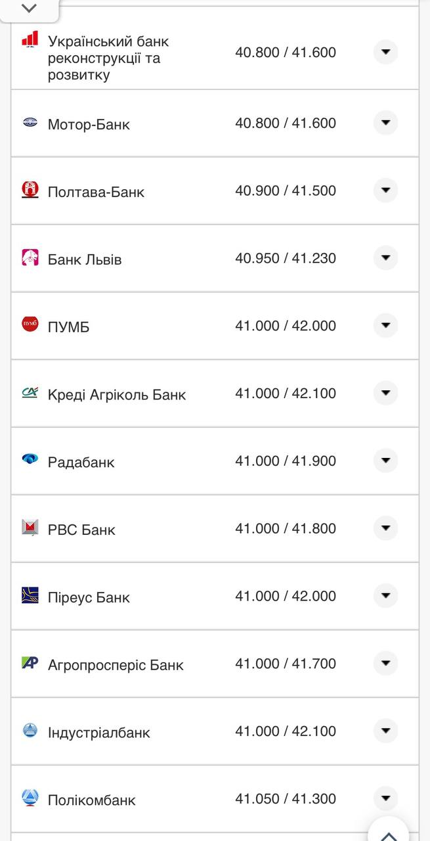430x841 pixels.
Task: Expand the Український банк реконструкції details
Action: click(x=385, y=52)
